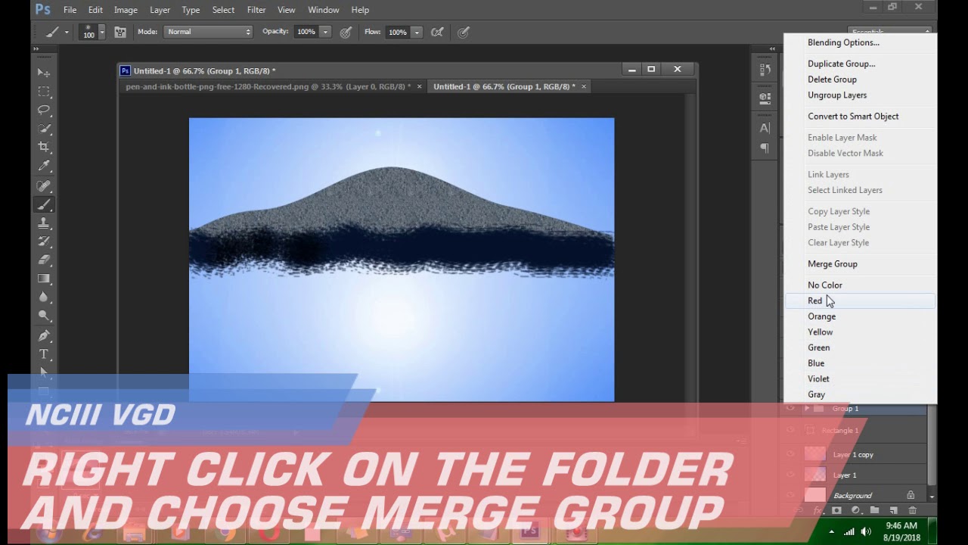Open the Filter menu

tap(256, 10)
